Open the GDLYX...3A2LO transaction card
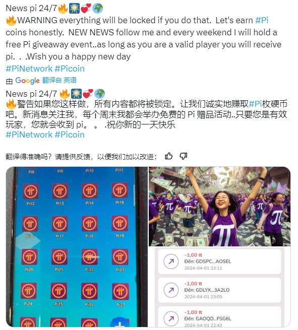The width and height of the screenshot is (298, 330). coord(219,290)
